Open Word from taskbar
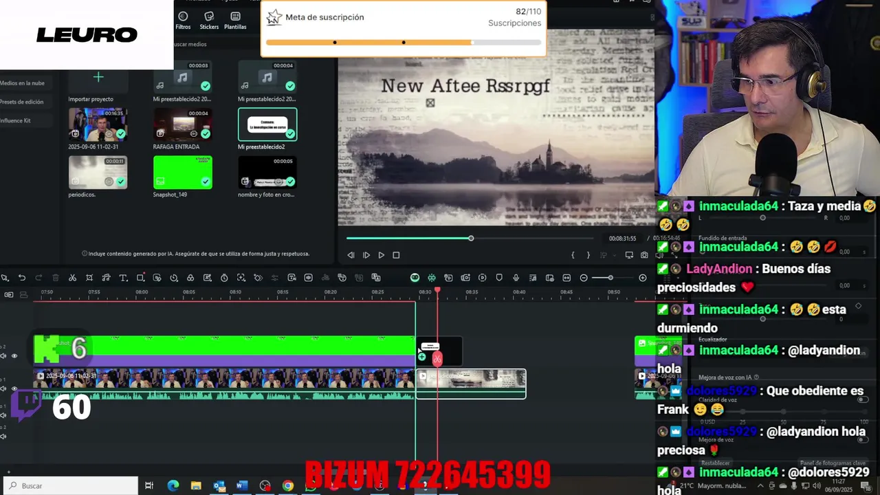The height and width of the screenshot is (495, 880). [x=242, y=485]
